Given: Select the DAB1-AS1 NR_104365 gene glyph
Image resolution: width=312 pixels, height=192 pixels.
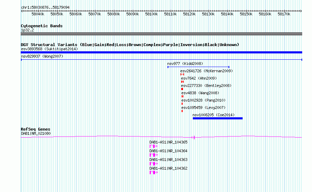Looking at the screenshot, I should 154,146.
